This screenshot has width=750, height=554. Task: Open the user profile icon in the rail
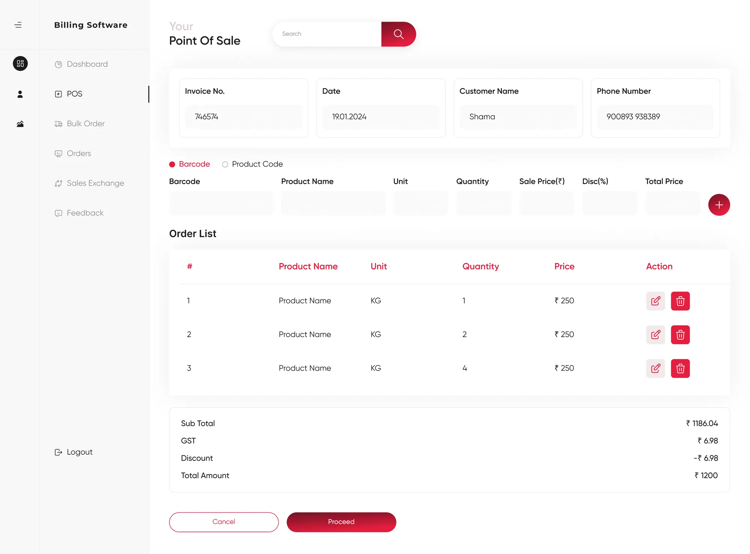(20, 94)
